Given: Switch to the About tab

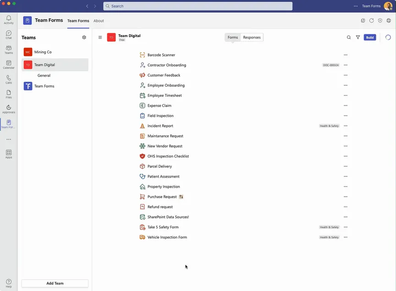Looking at the screenshot, I should click(99, 21).
